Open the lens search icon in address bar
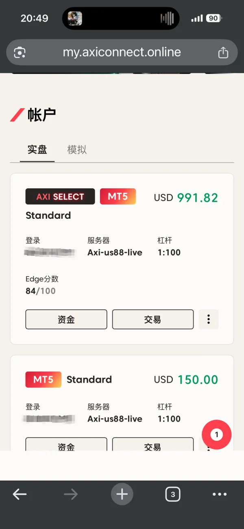Image resolution: width=244 pixels, height=529 pixels. (20, 52)
